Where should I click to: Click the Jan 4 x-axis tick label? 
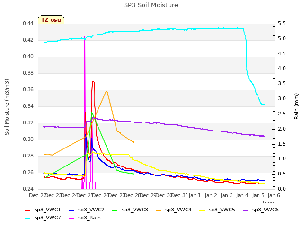tap(242, 195)
